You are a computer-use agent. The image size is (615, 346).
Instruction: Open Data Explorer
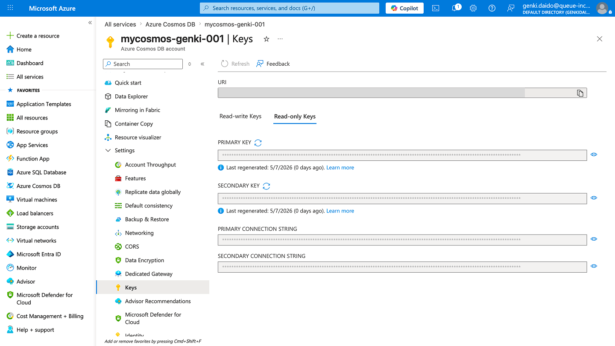pyautogui.click(x=126, y=96)
